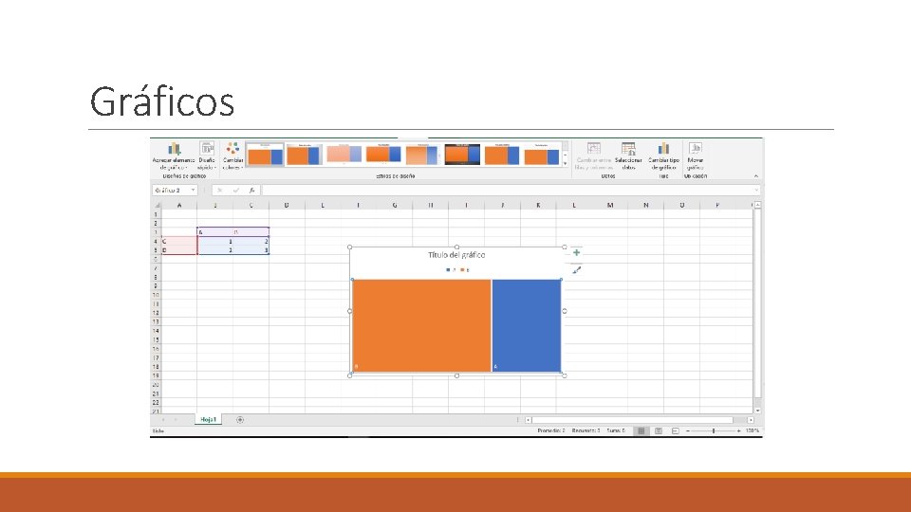
Task: Open Cambiar colores palette menu
Action: point(232,156)
